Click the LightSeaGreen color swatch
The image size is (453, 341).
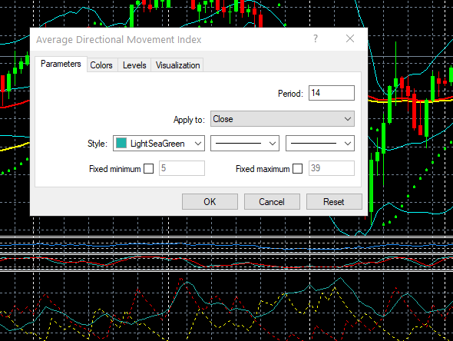[121, 143]
